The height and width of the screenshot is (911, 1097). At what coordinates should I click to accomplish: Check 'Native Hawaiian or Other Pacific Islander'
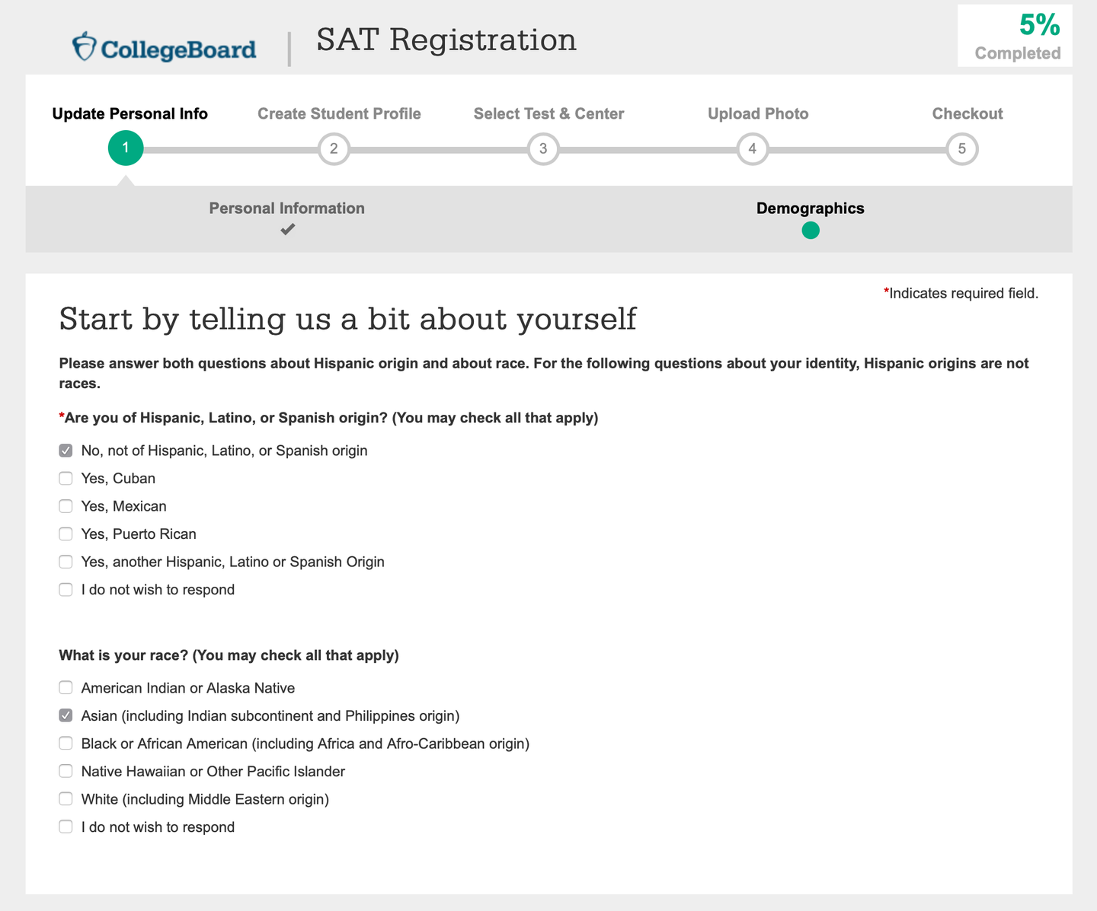66,772
